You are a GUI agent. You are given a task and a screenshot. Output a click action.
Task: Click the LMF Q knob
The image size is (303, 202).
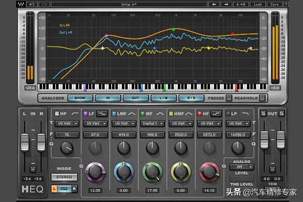click(124, 148)
